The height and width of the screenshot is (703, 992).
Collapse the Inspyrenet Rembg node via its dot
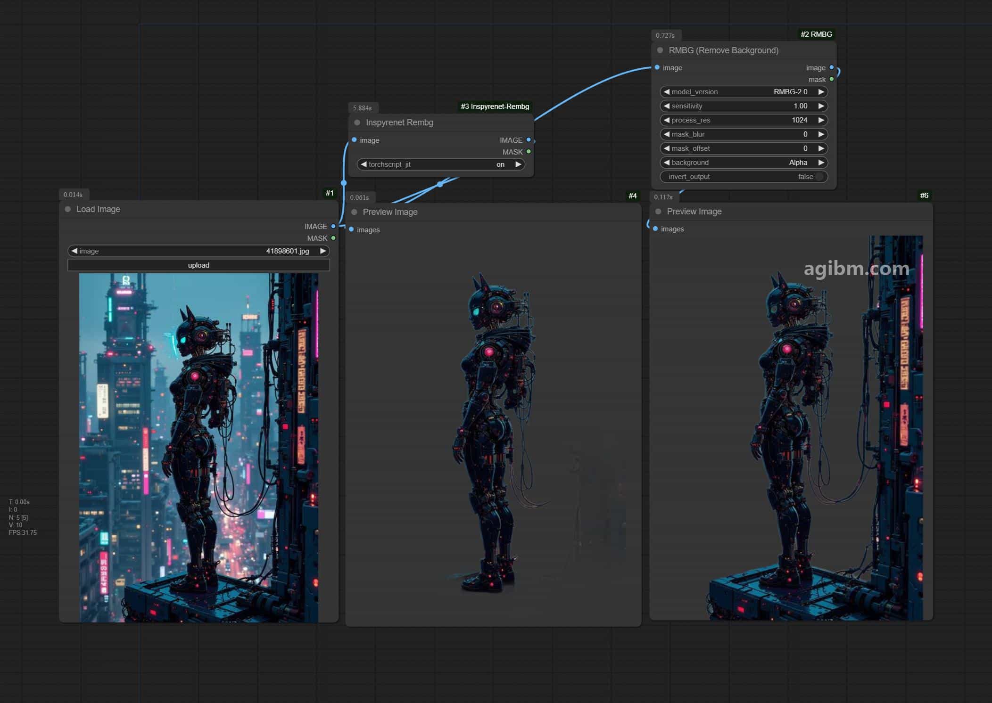click(x=357, y=123)
